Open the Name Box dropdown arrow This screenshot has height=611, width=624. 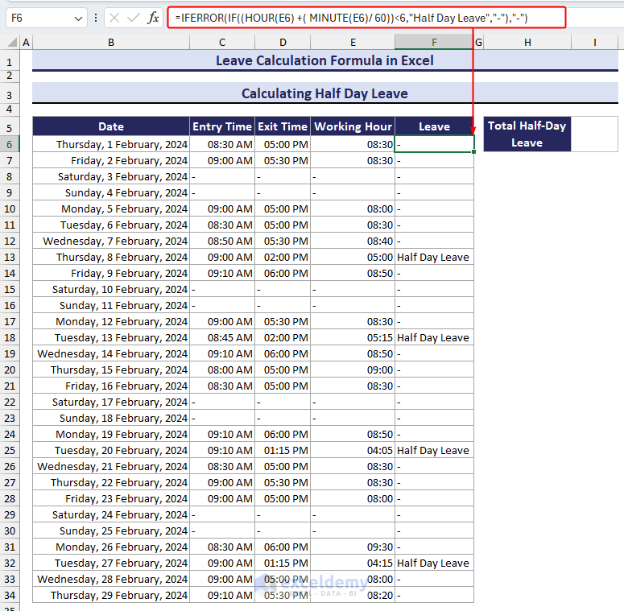pyautogui.click(x=78, y=19)
